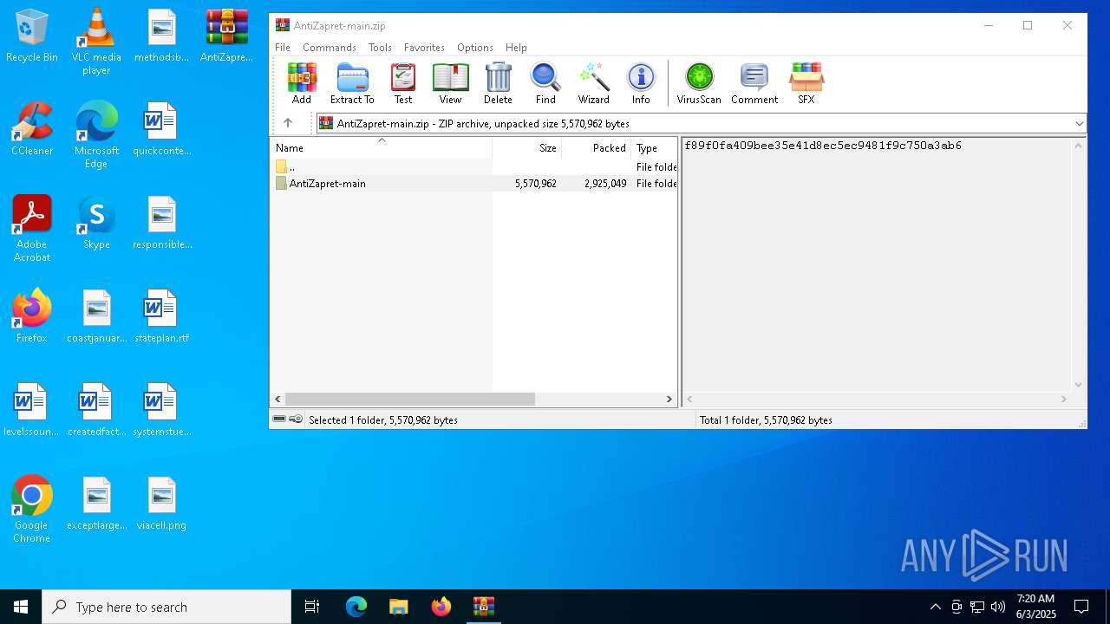Click comment pane scroll down arrow
The width and height of the screenshot is (1110, 624).
(x=1079, y=385)
